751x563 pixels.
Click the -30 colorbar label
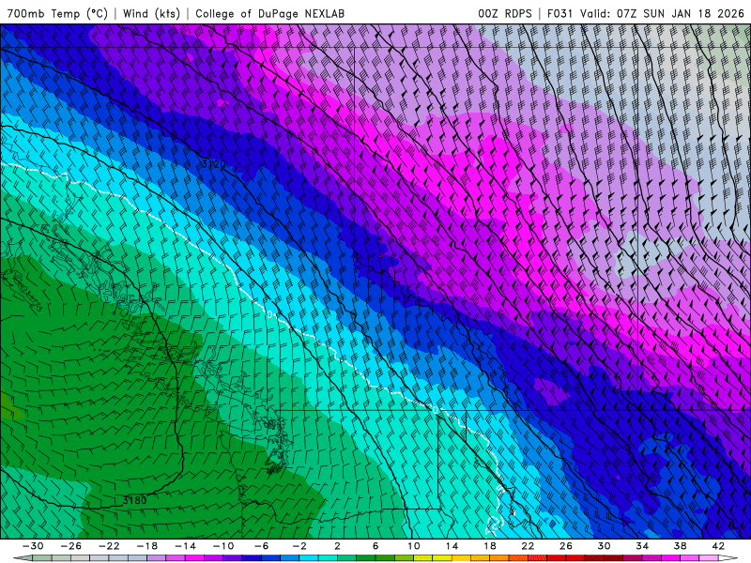pyautogui.click(x=33, y=546)
